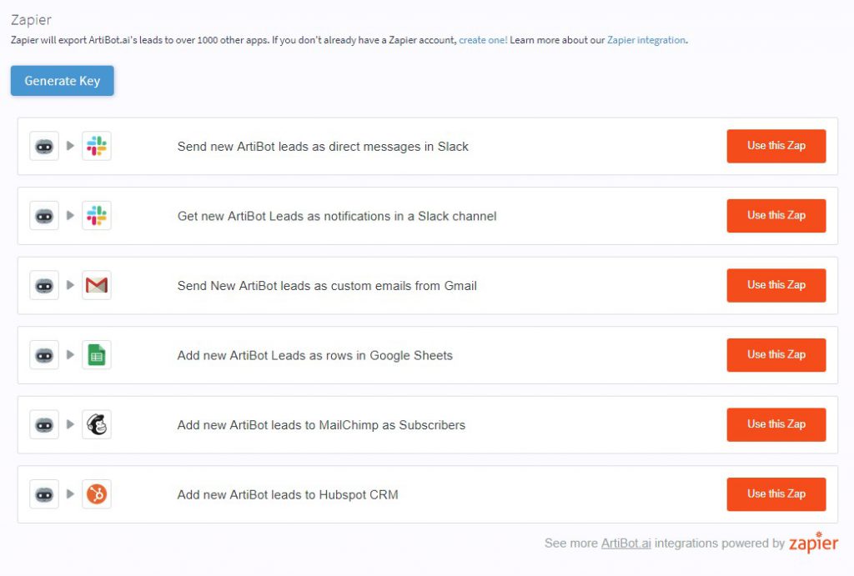Click ArtiBot icon in Slack channel notifications row
The image size is (854, 576).
pos(44,216)
